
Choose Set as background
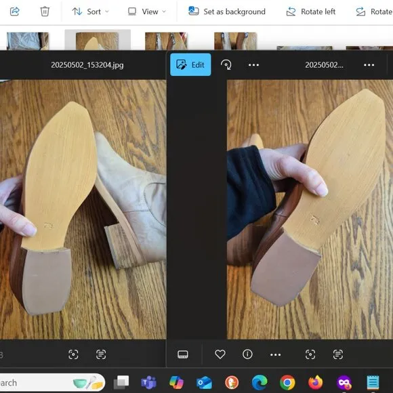coord(227,12)
